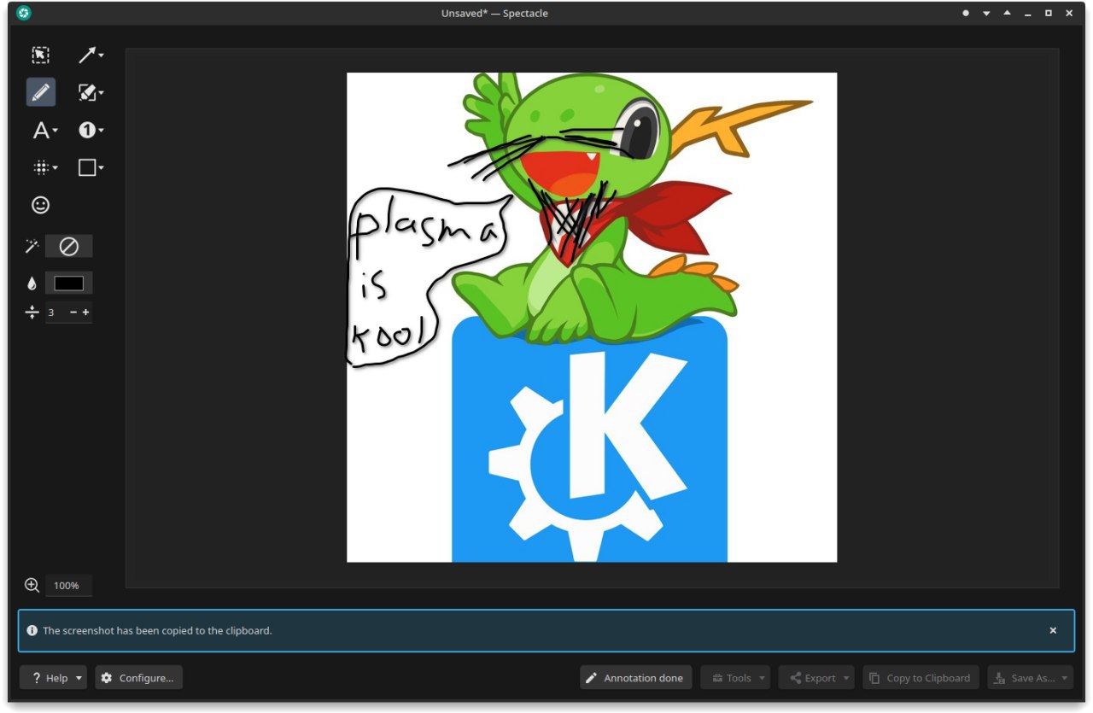Screen dimensions: 1093x713
Task: Focus the stroke width value field
Action: tap(56, 313)
